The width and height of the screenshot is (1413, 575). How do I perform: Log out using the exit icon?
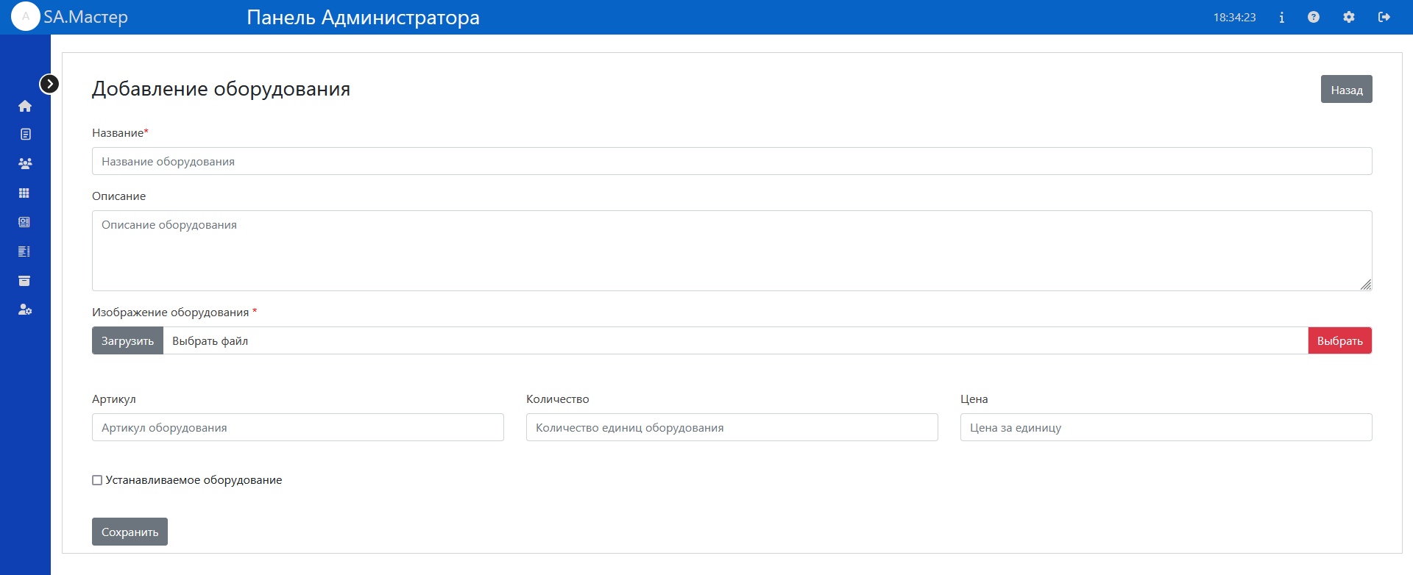1384,17
